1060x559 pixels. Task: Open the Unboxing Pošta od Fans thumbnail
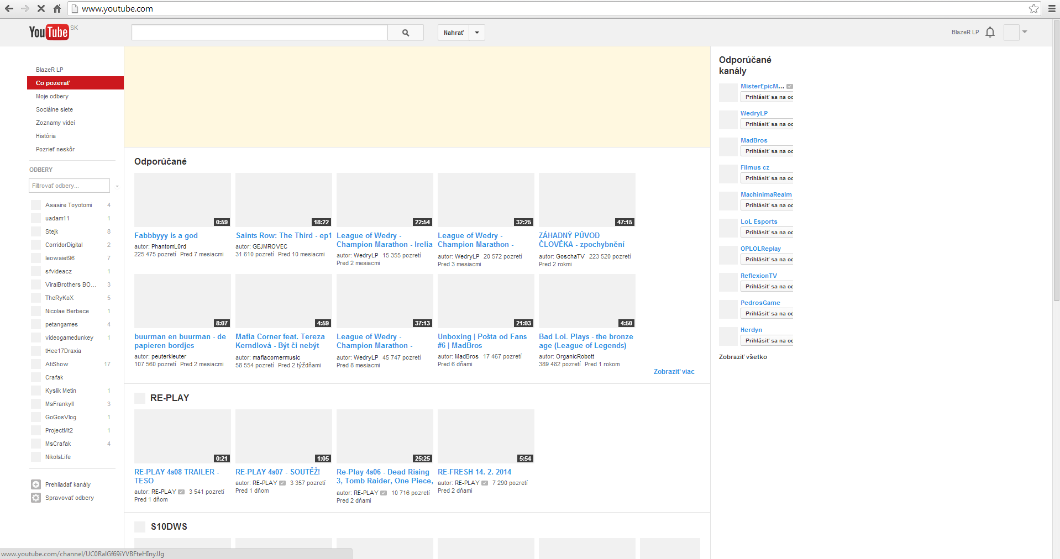pyautogui.click(x=486, y=301)
